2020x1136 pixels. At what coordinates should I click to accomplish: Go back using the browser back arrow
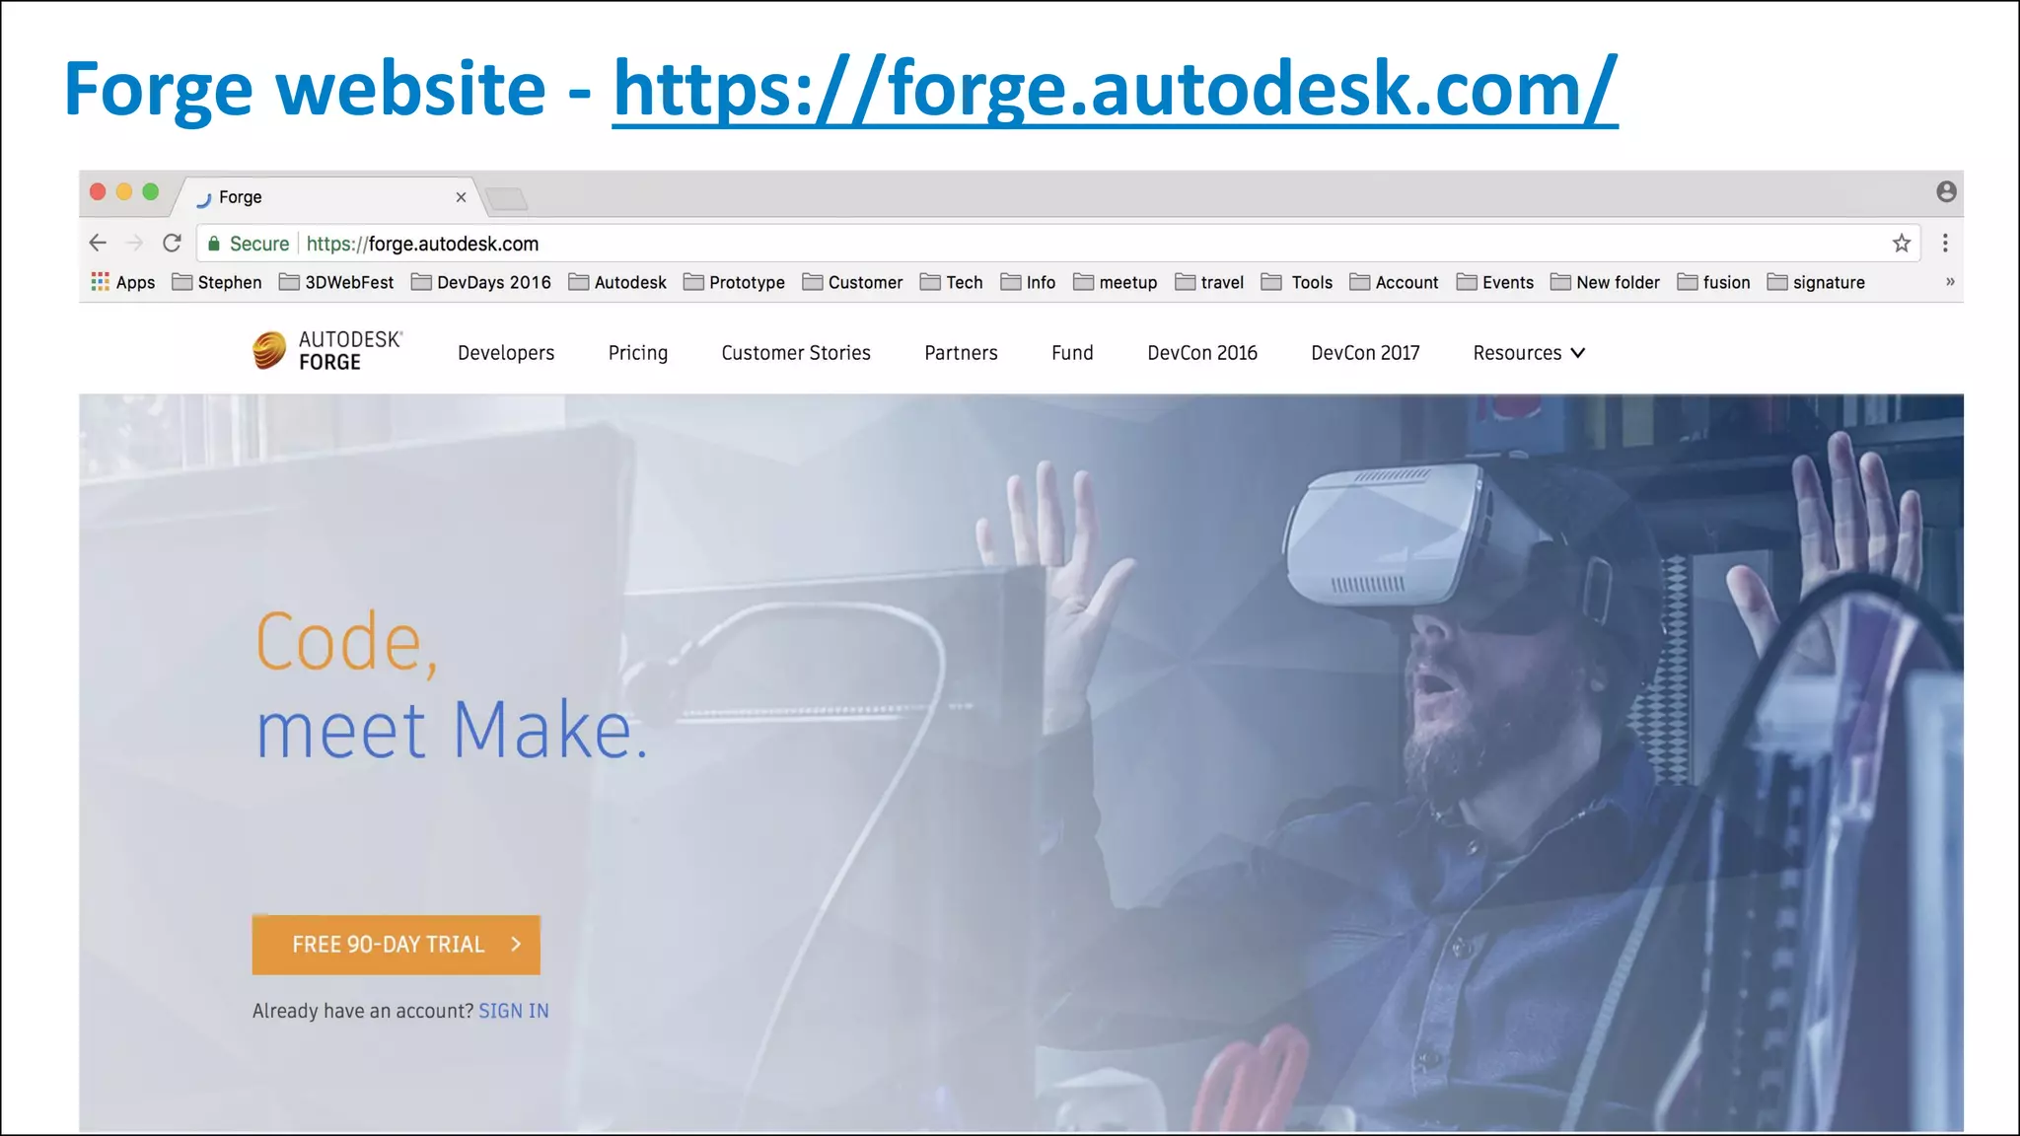(x=98, y=243)
